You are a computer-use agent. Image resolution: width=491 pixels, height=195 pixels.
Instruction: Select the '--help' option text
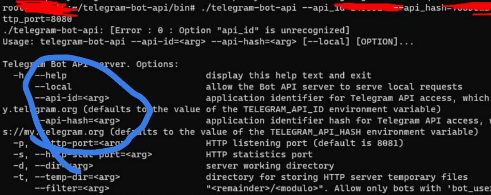(51, 75)
